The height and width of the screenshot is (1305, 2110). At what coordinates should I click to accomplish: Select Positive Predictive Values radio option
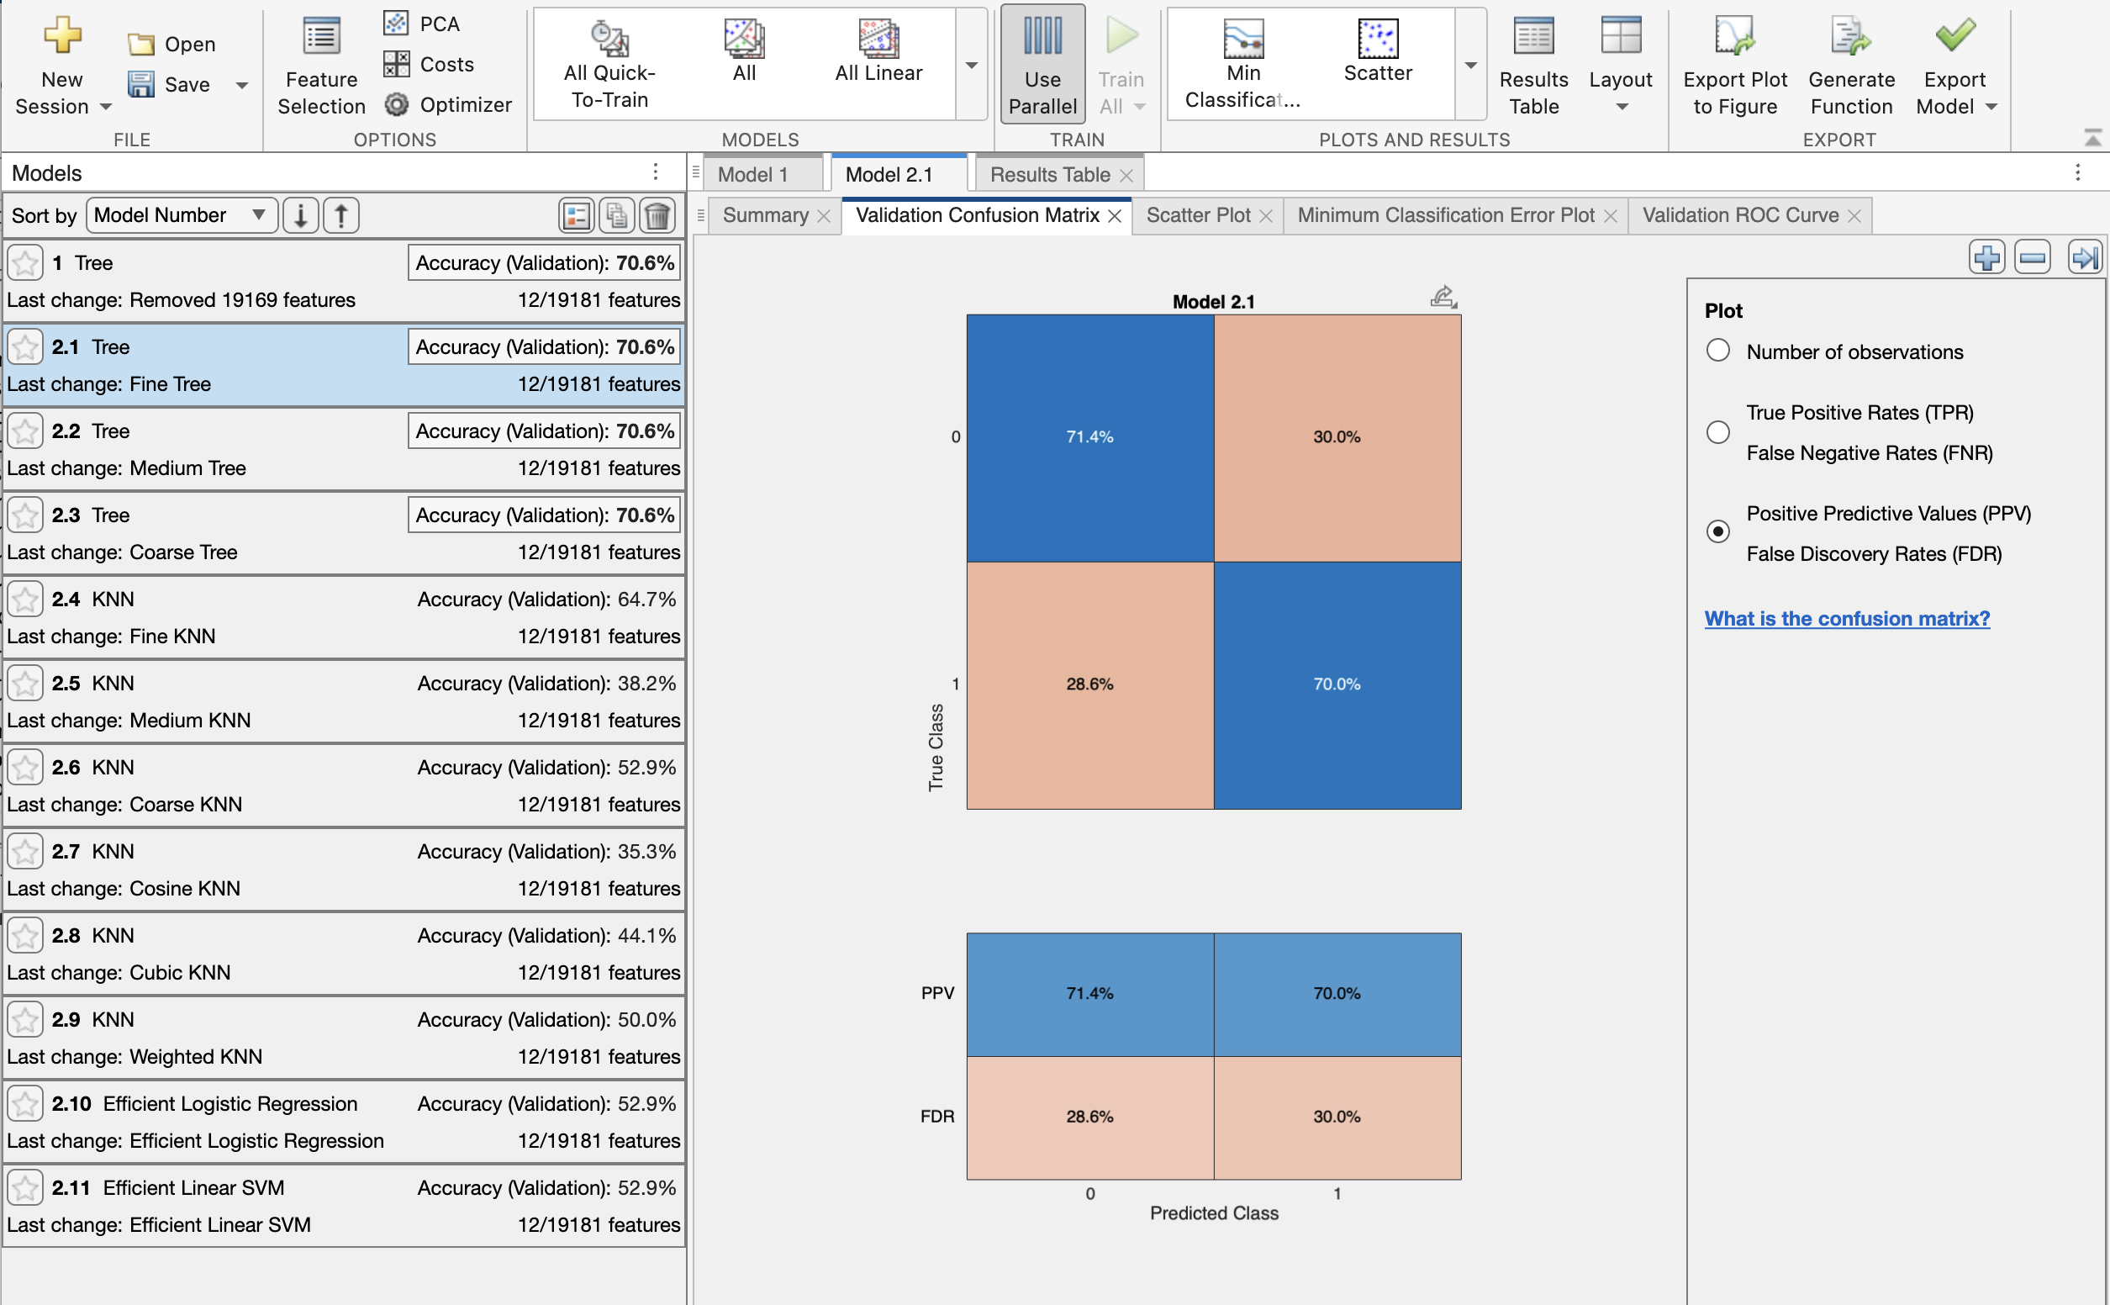[x=1717, y=531]
